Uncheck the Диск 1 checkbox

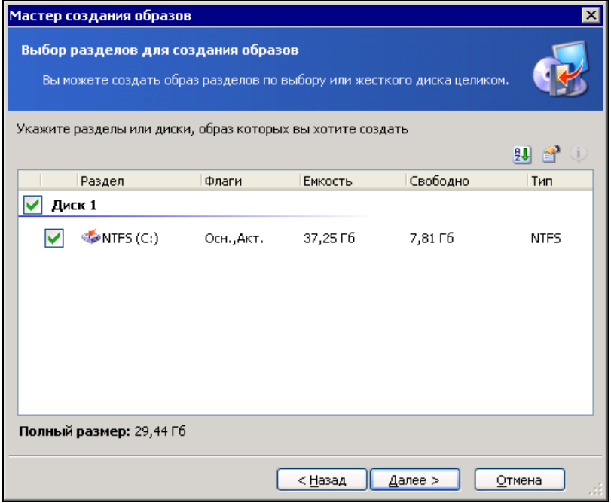pos(32,205)
